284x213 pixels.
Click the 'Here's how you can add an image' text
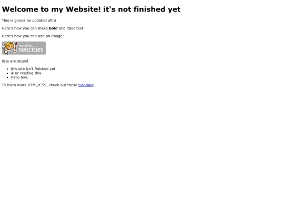point(33,36)
